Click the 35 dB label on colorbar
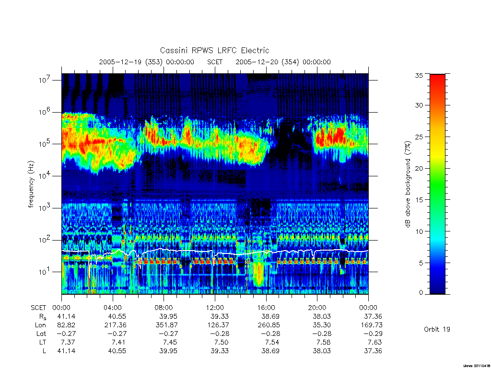Image resolution: width=491 pixels, height=368 pixels. (x=419, y=75)
